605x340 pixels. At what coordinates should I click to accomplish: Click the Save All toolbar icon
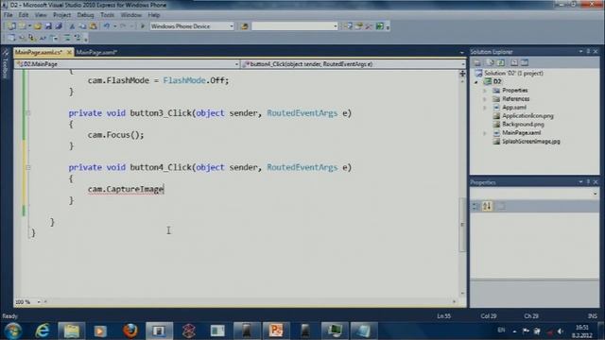coord(59,26)
